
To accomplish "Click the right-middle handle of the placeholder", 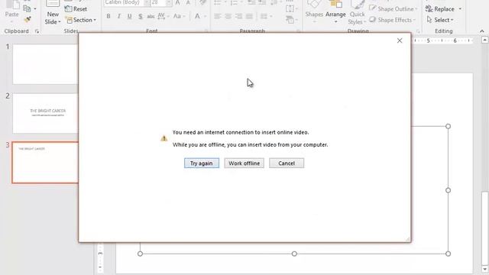I will [x=449, y=190].
